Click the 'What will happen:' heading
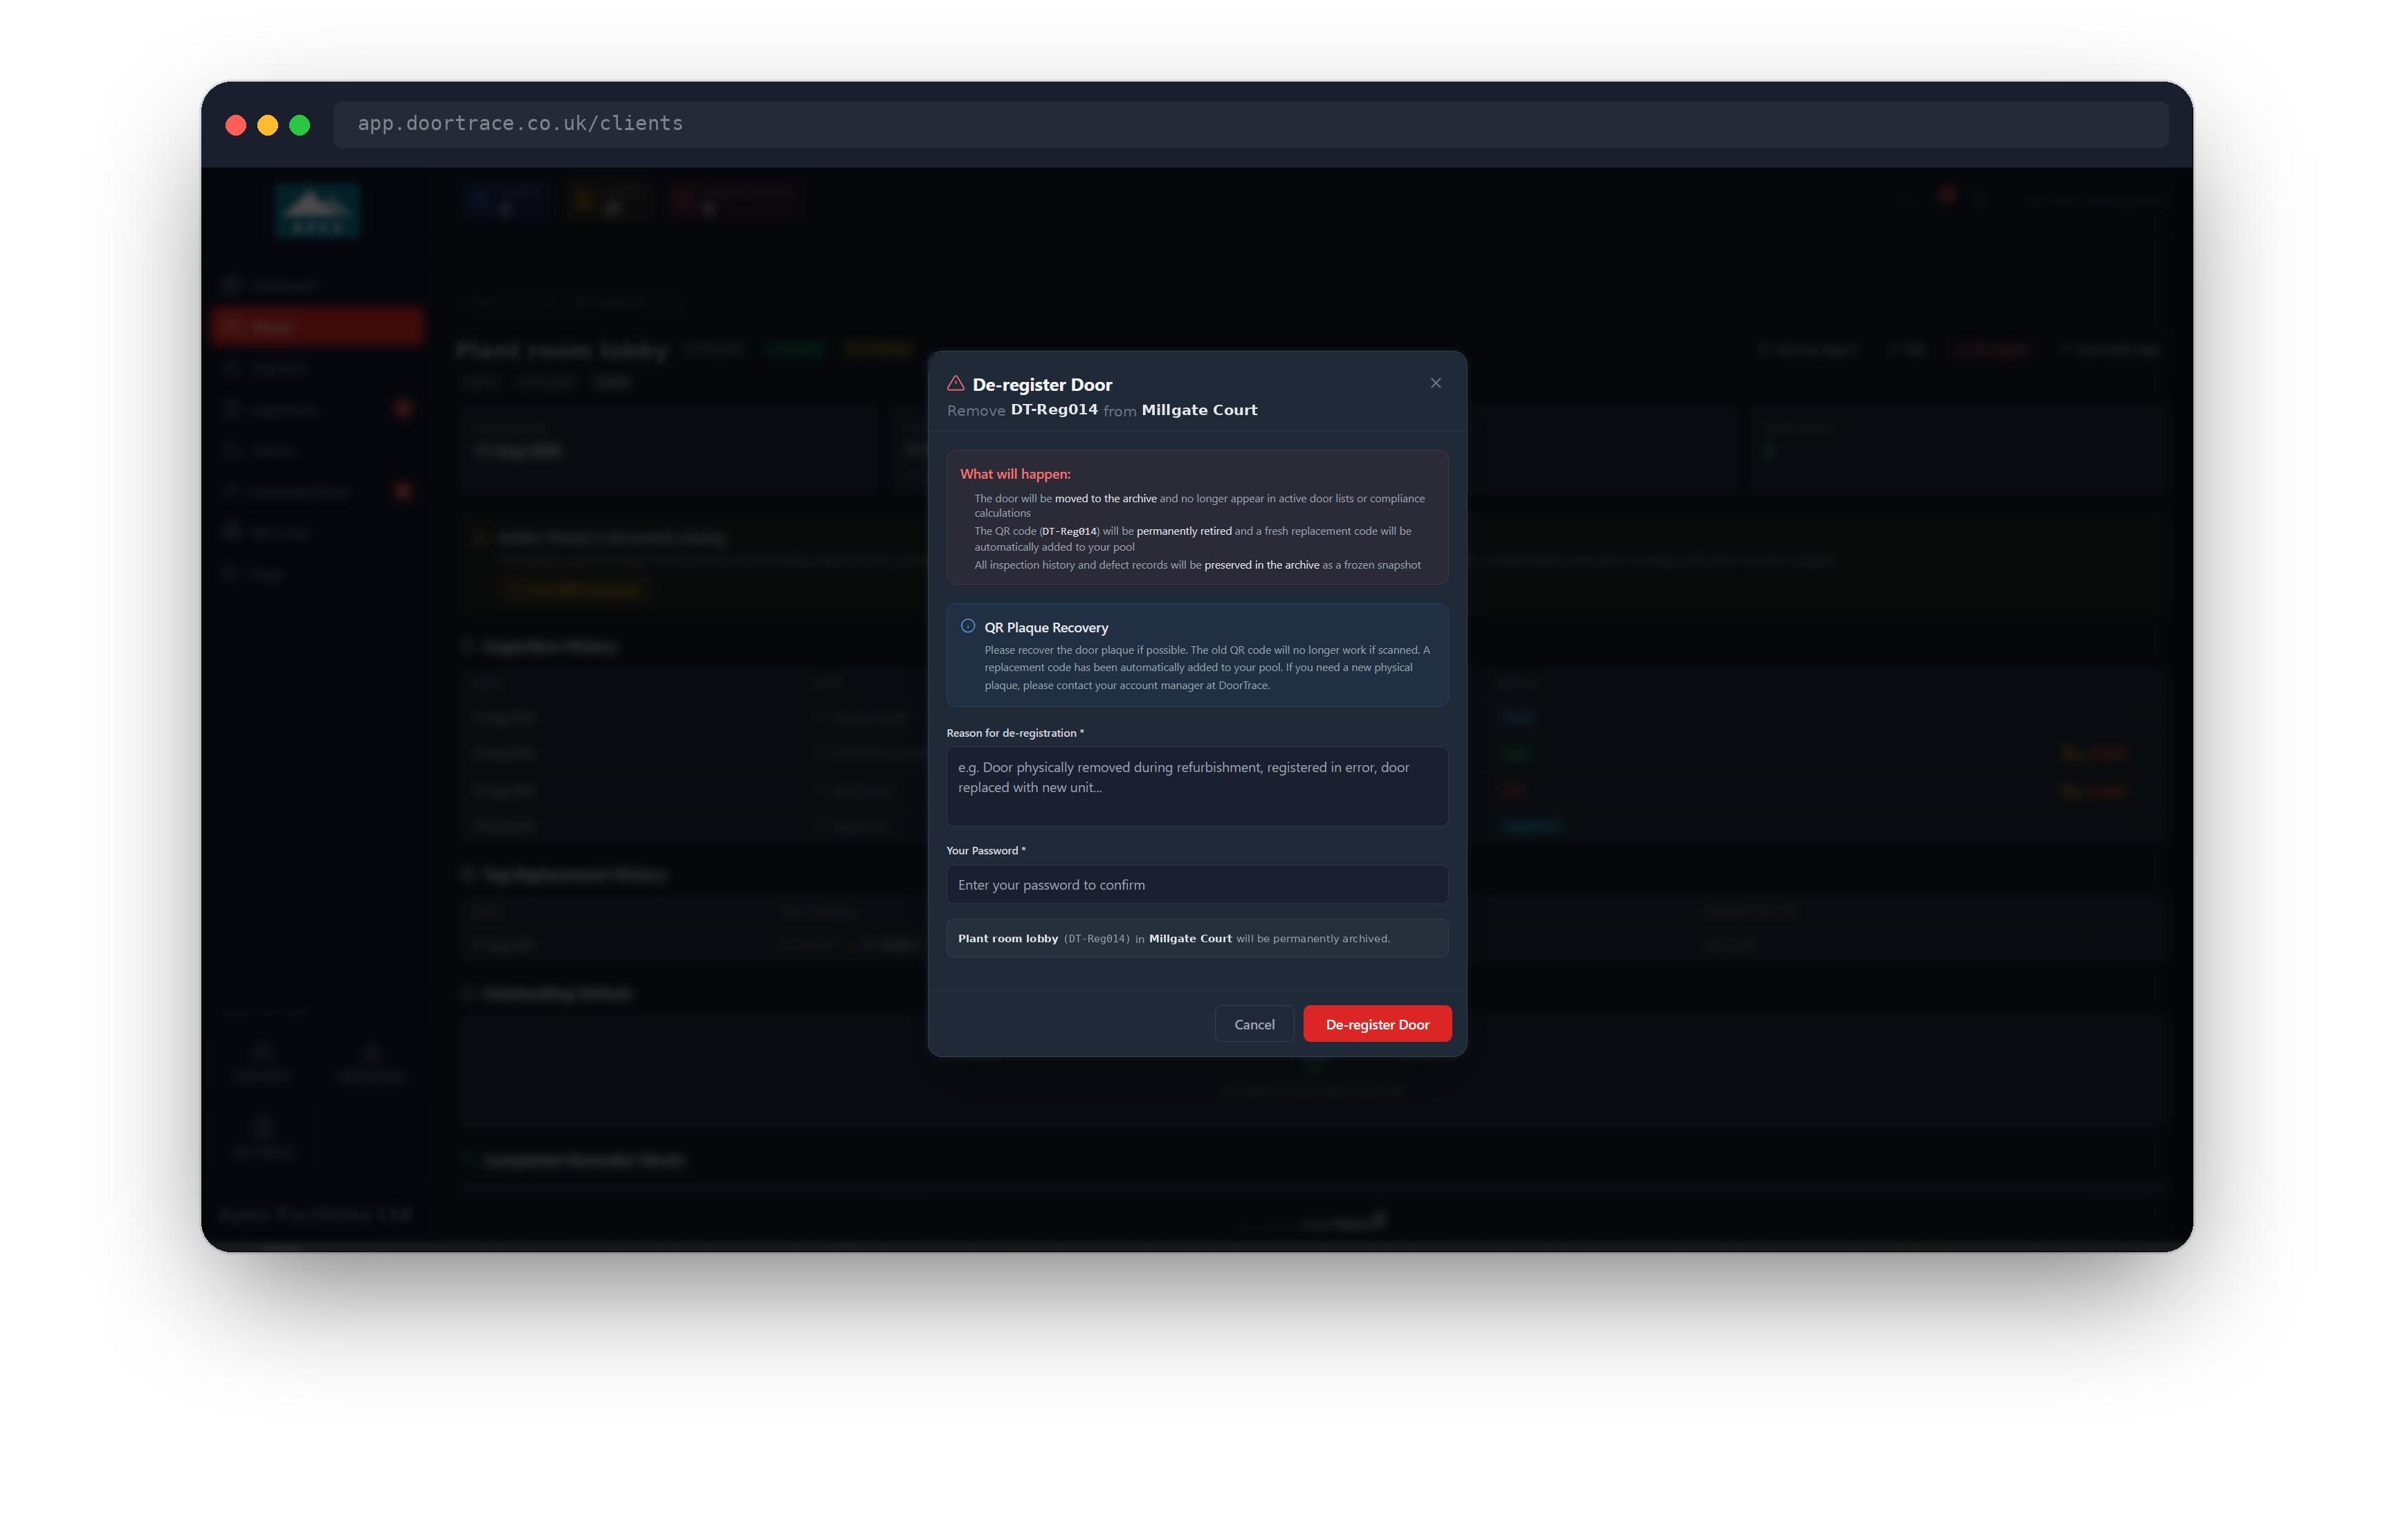The image size is (2394, 1540). tap(1015, 474)
